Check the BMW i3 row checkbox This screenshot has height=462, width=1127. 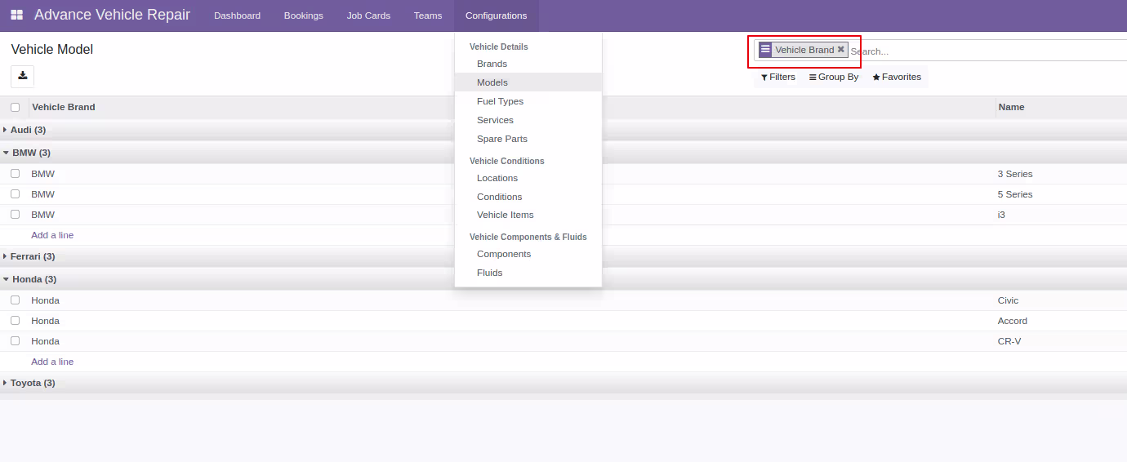[x=15, y=214]
